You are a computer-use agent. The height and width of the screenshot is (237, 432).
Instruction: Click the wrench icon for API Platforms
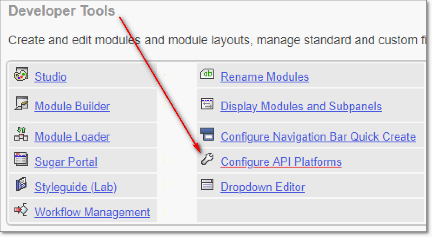coord(207,159)
